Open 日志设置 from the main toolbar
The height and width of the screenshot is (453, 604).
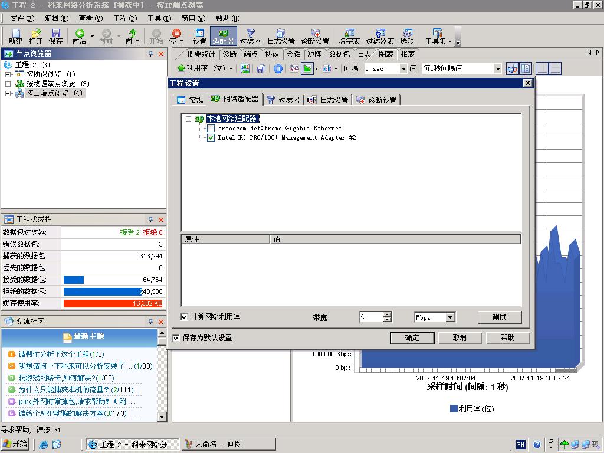click(281, 37)
